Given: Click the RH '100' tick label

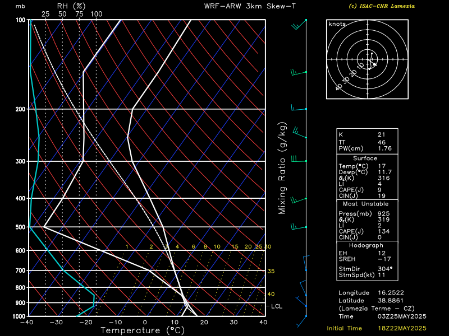Looking at the screenshot, I should click(97, 14).
